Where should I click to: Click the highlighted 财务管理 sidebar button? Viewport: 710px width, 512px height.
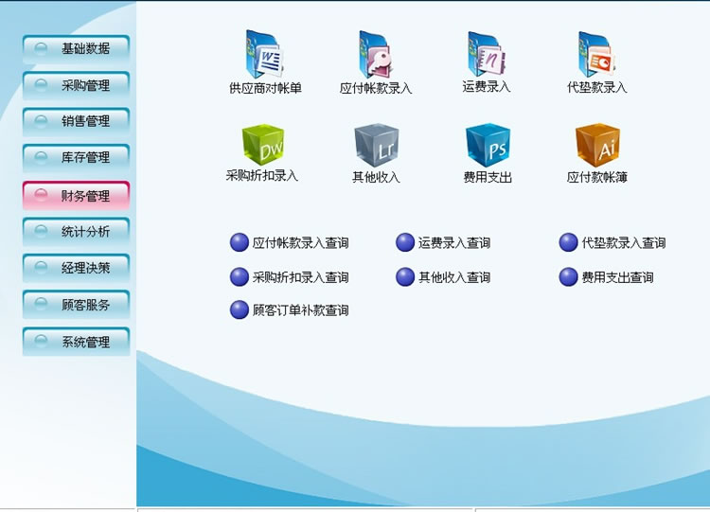click(x=76, y=196)
